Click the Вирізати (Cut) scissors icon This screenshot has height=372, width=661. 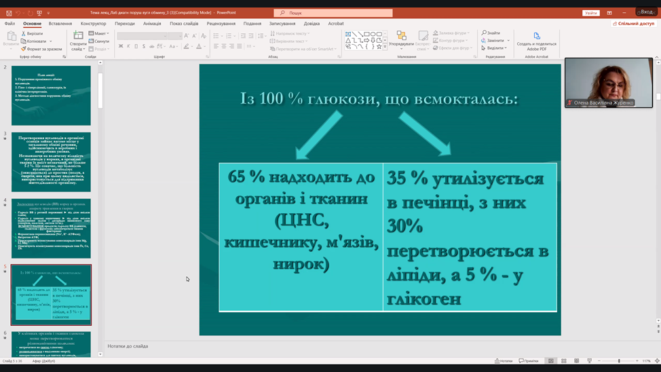[x=24, y=33]
